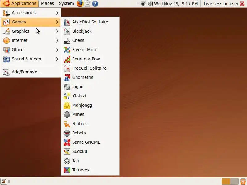The height and width of the screenshot is (185, 247).
Task: Open the mail envelope launcher in panel
Action: point(88,4)
